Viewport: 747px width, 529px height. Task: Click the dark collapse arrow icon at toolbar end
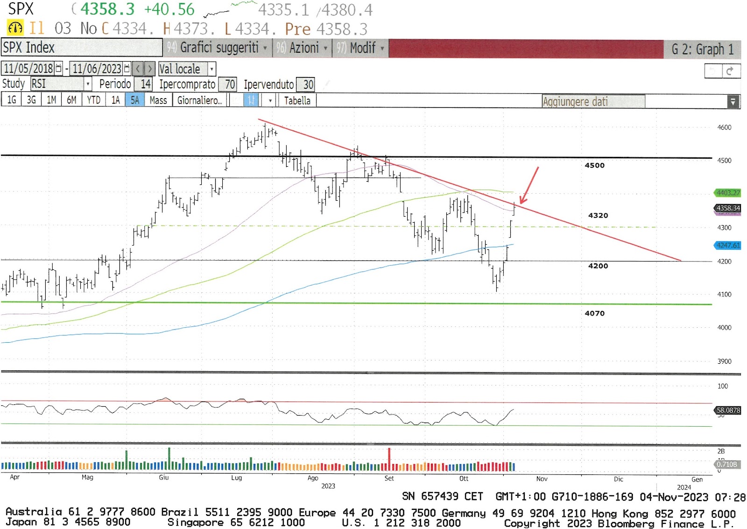(733, 101)
